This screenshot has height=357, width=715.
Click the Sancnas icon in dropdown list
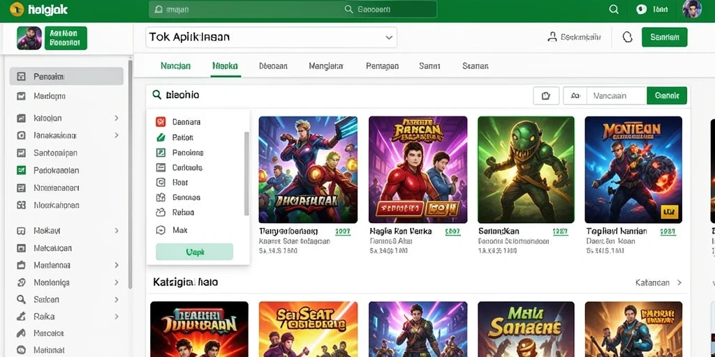tap(161, 197)
